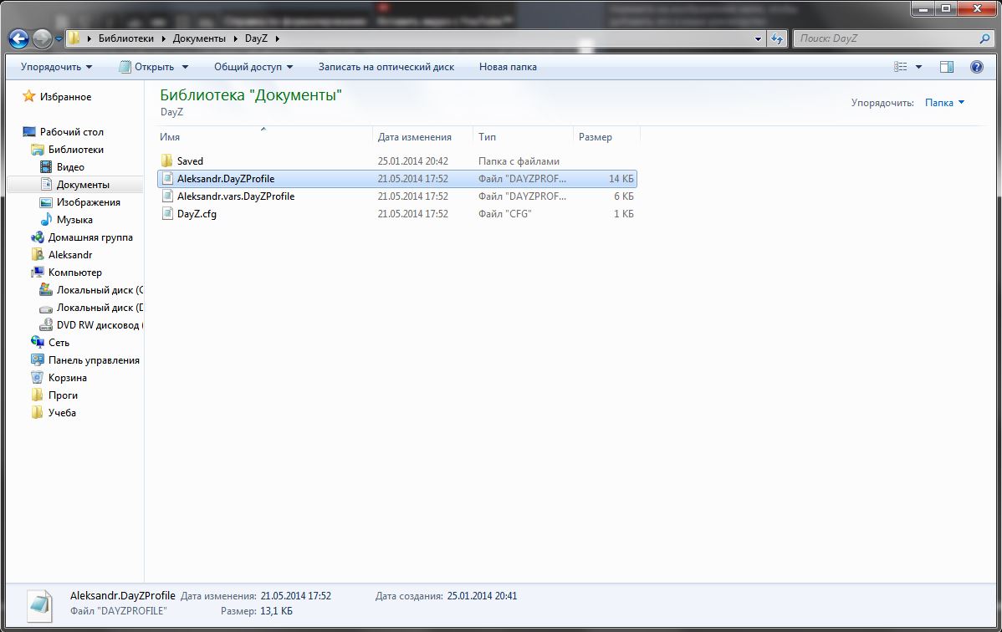
Task: Open the view options dropdown arrow
Action: tap(919, 67)
